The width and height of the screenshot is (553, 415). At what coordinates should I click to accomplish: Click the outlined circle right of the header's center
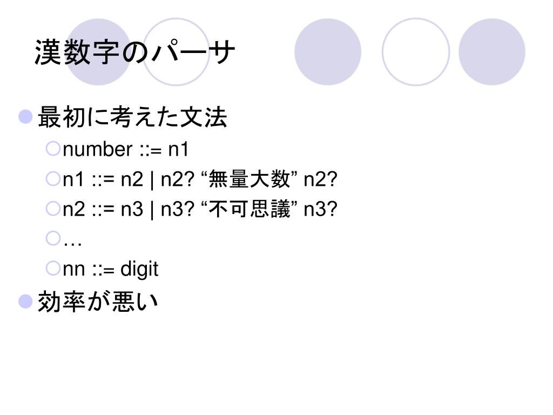(x=416, y=52)
